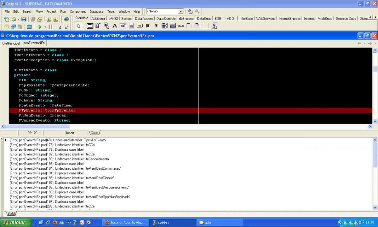Open the acbr folder taskbar button
The height and width of the screenshot is (227, 378).
[x=220, y=223]
